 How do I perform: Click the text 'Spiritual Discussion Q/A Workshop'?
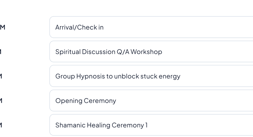click(x=108, y=52)
